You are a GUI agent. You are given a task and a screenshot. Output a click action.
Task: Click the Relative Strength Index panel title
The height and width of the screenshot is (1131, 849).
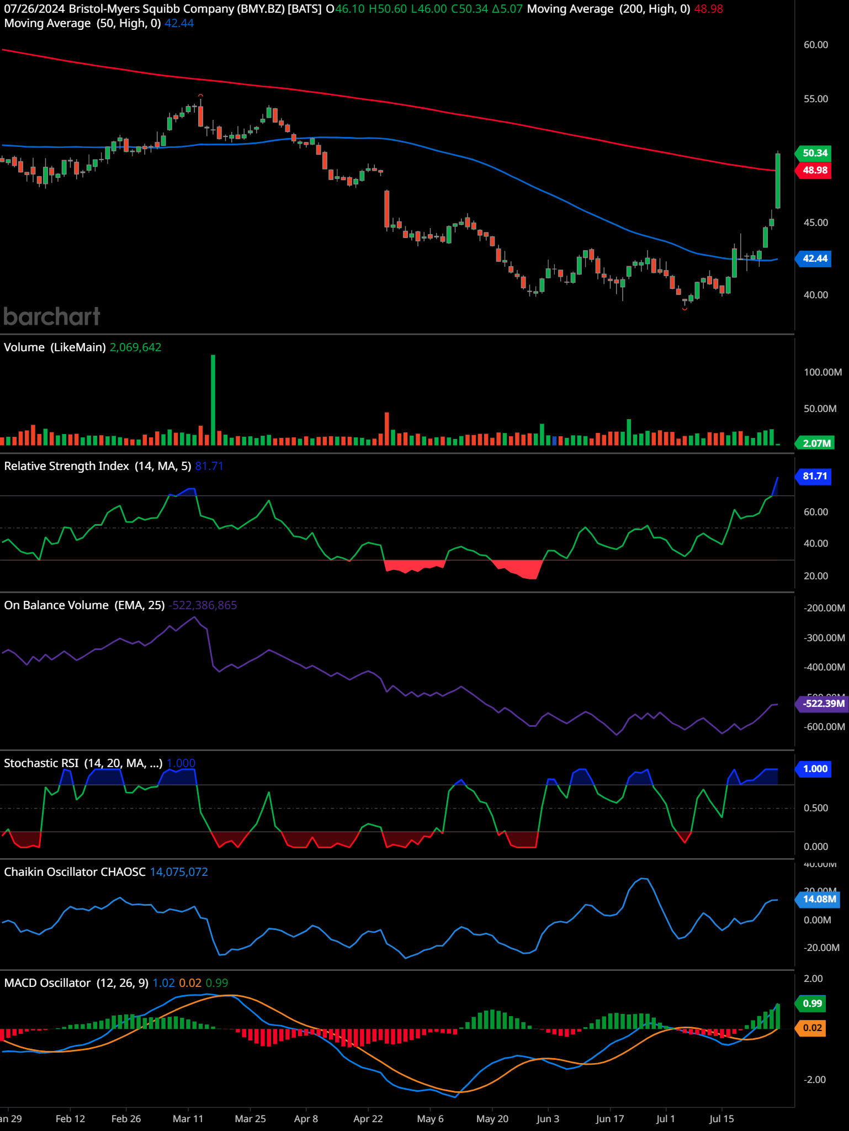tap(98, 466)
